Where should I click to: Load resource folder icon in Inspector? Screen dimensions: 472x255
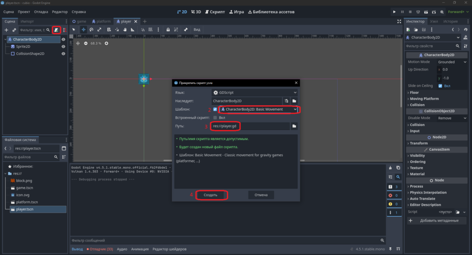click(416, 30)
